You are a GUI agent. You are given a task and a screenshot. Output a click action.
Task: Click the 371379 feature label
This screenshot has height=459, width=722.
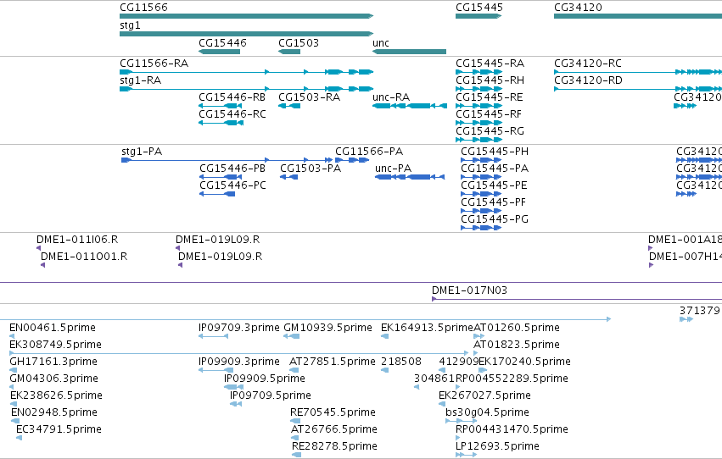(x=699, y=311)
